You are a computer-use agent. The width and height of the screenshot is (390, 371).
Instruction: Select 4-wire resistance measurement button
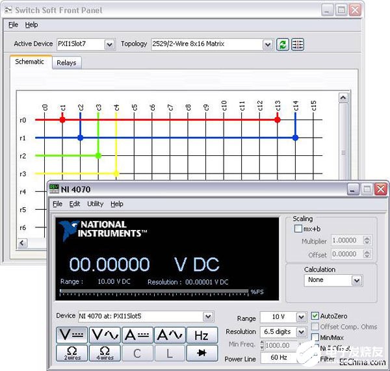click(105, 353)
